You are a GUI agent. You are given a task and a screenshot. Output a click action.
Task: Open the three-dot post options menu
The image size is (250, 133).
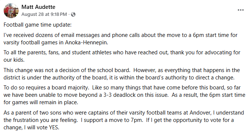pos(241,10)
